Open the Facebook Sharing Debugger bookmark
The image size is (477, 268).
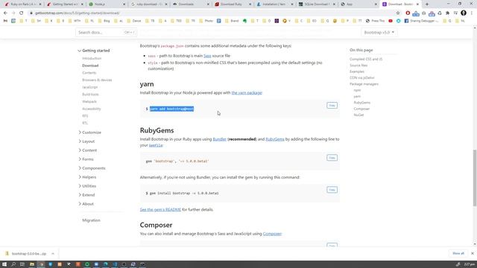(x=421, y=21)
